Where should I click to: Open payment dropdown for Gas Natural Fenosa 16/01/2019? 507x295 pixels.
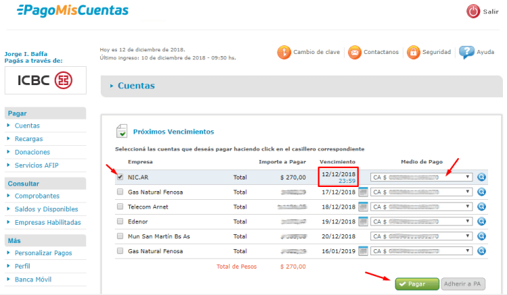(421, 251)
